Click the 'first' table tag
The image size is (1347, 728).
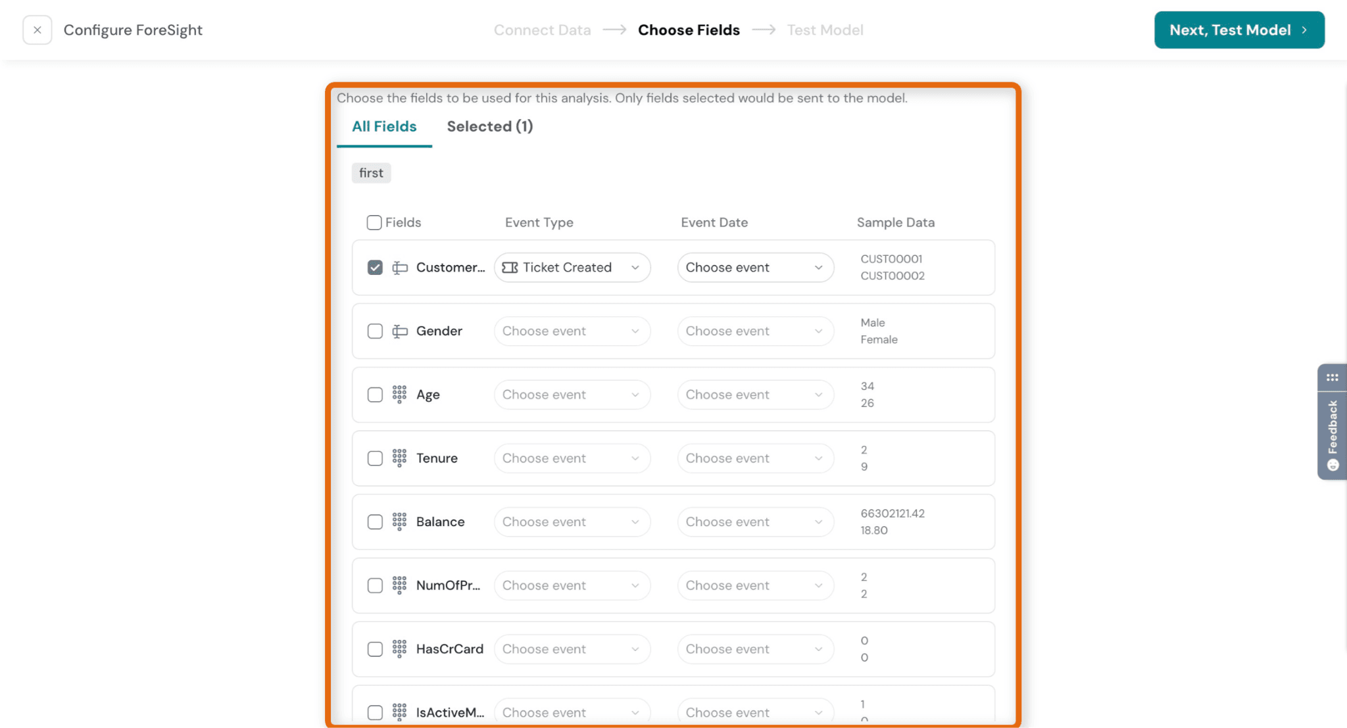pyautogui.click(x=371, y=173)
